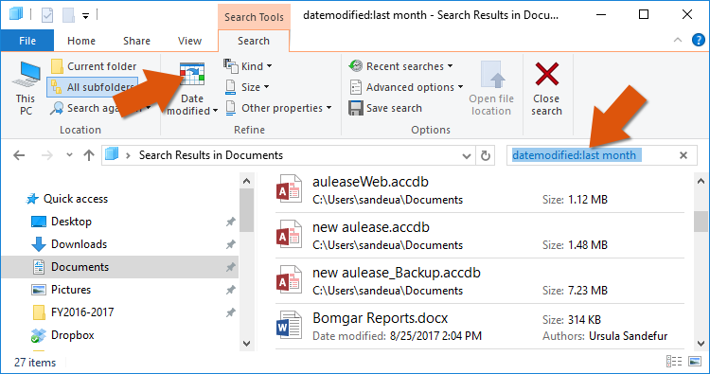710x374 pixels.
Task: Open Desktop in navigation pane
Action: point(71,222)
